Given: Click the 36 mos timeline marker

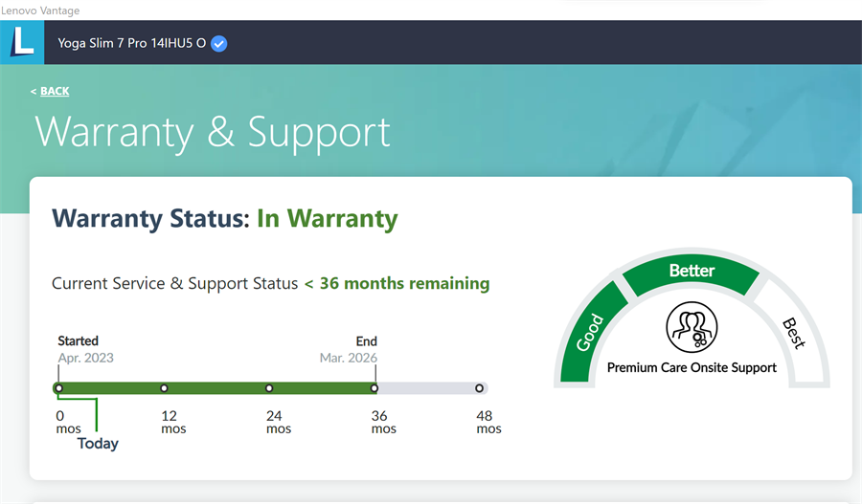Looking at the screenshot, I should pos(374,388).
